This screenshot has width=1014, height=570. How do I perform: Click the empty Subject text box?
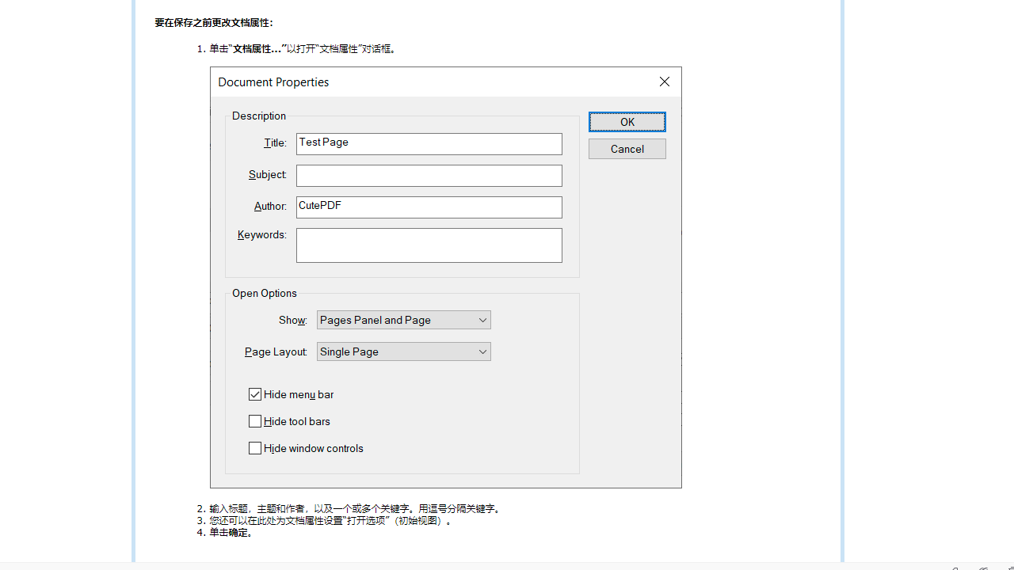[429, 175]
